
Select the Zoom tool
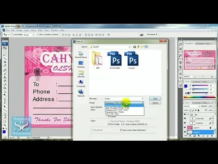5,125
